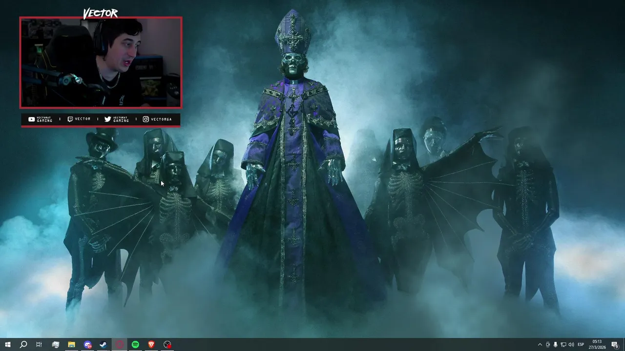Open Task View from the taskbar
Image resolution: width=625 pixels, height=351 pixels.
click(39, 345)
